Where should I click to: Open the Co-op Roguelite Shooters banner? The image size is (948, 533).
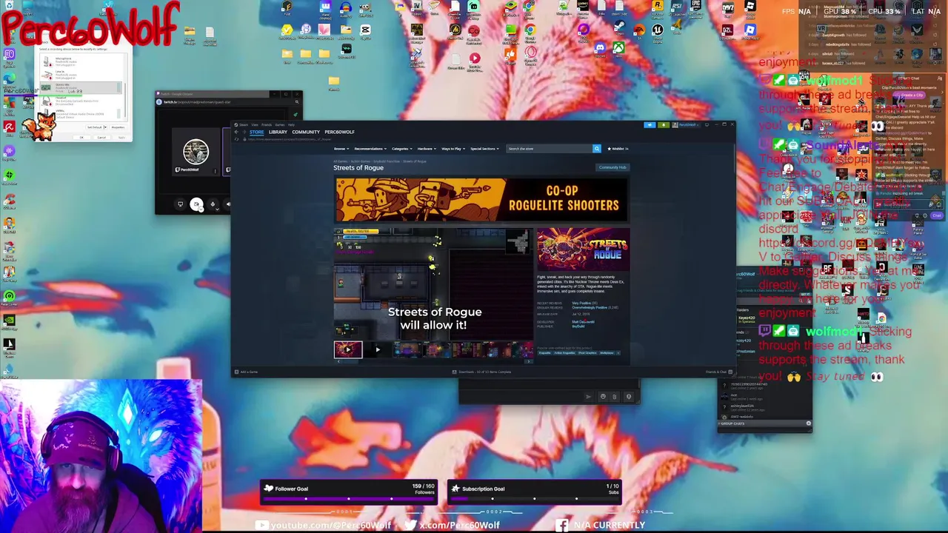(x=481, y=201)
